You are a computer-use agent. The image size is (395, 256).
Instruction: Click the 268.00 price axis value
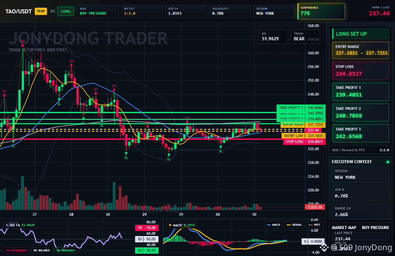pos(313,26)
